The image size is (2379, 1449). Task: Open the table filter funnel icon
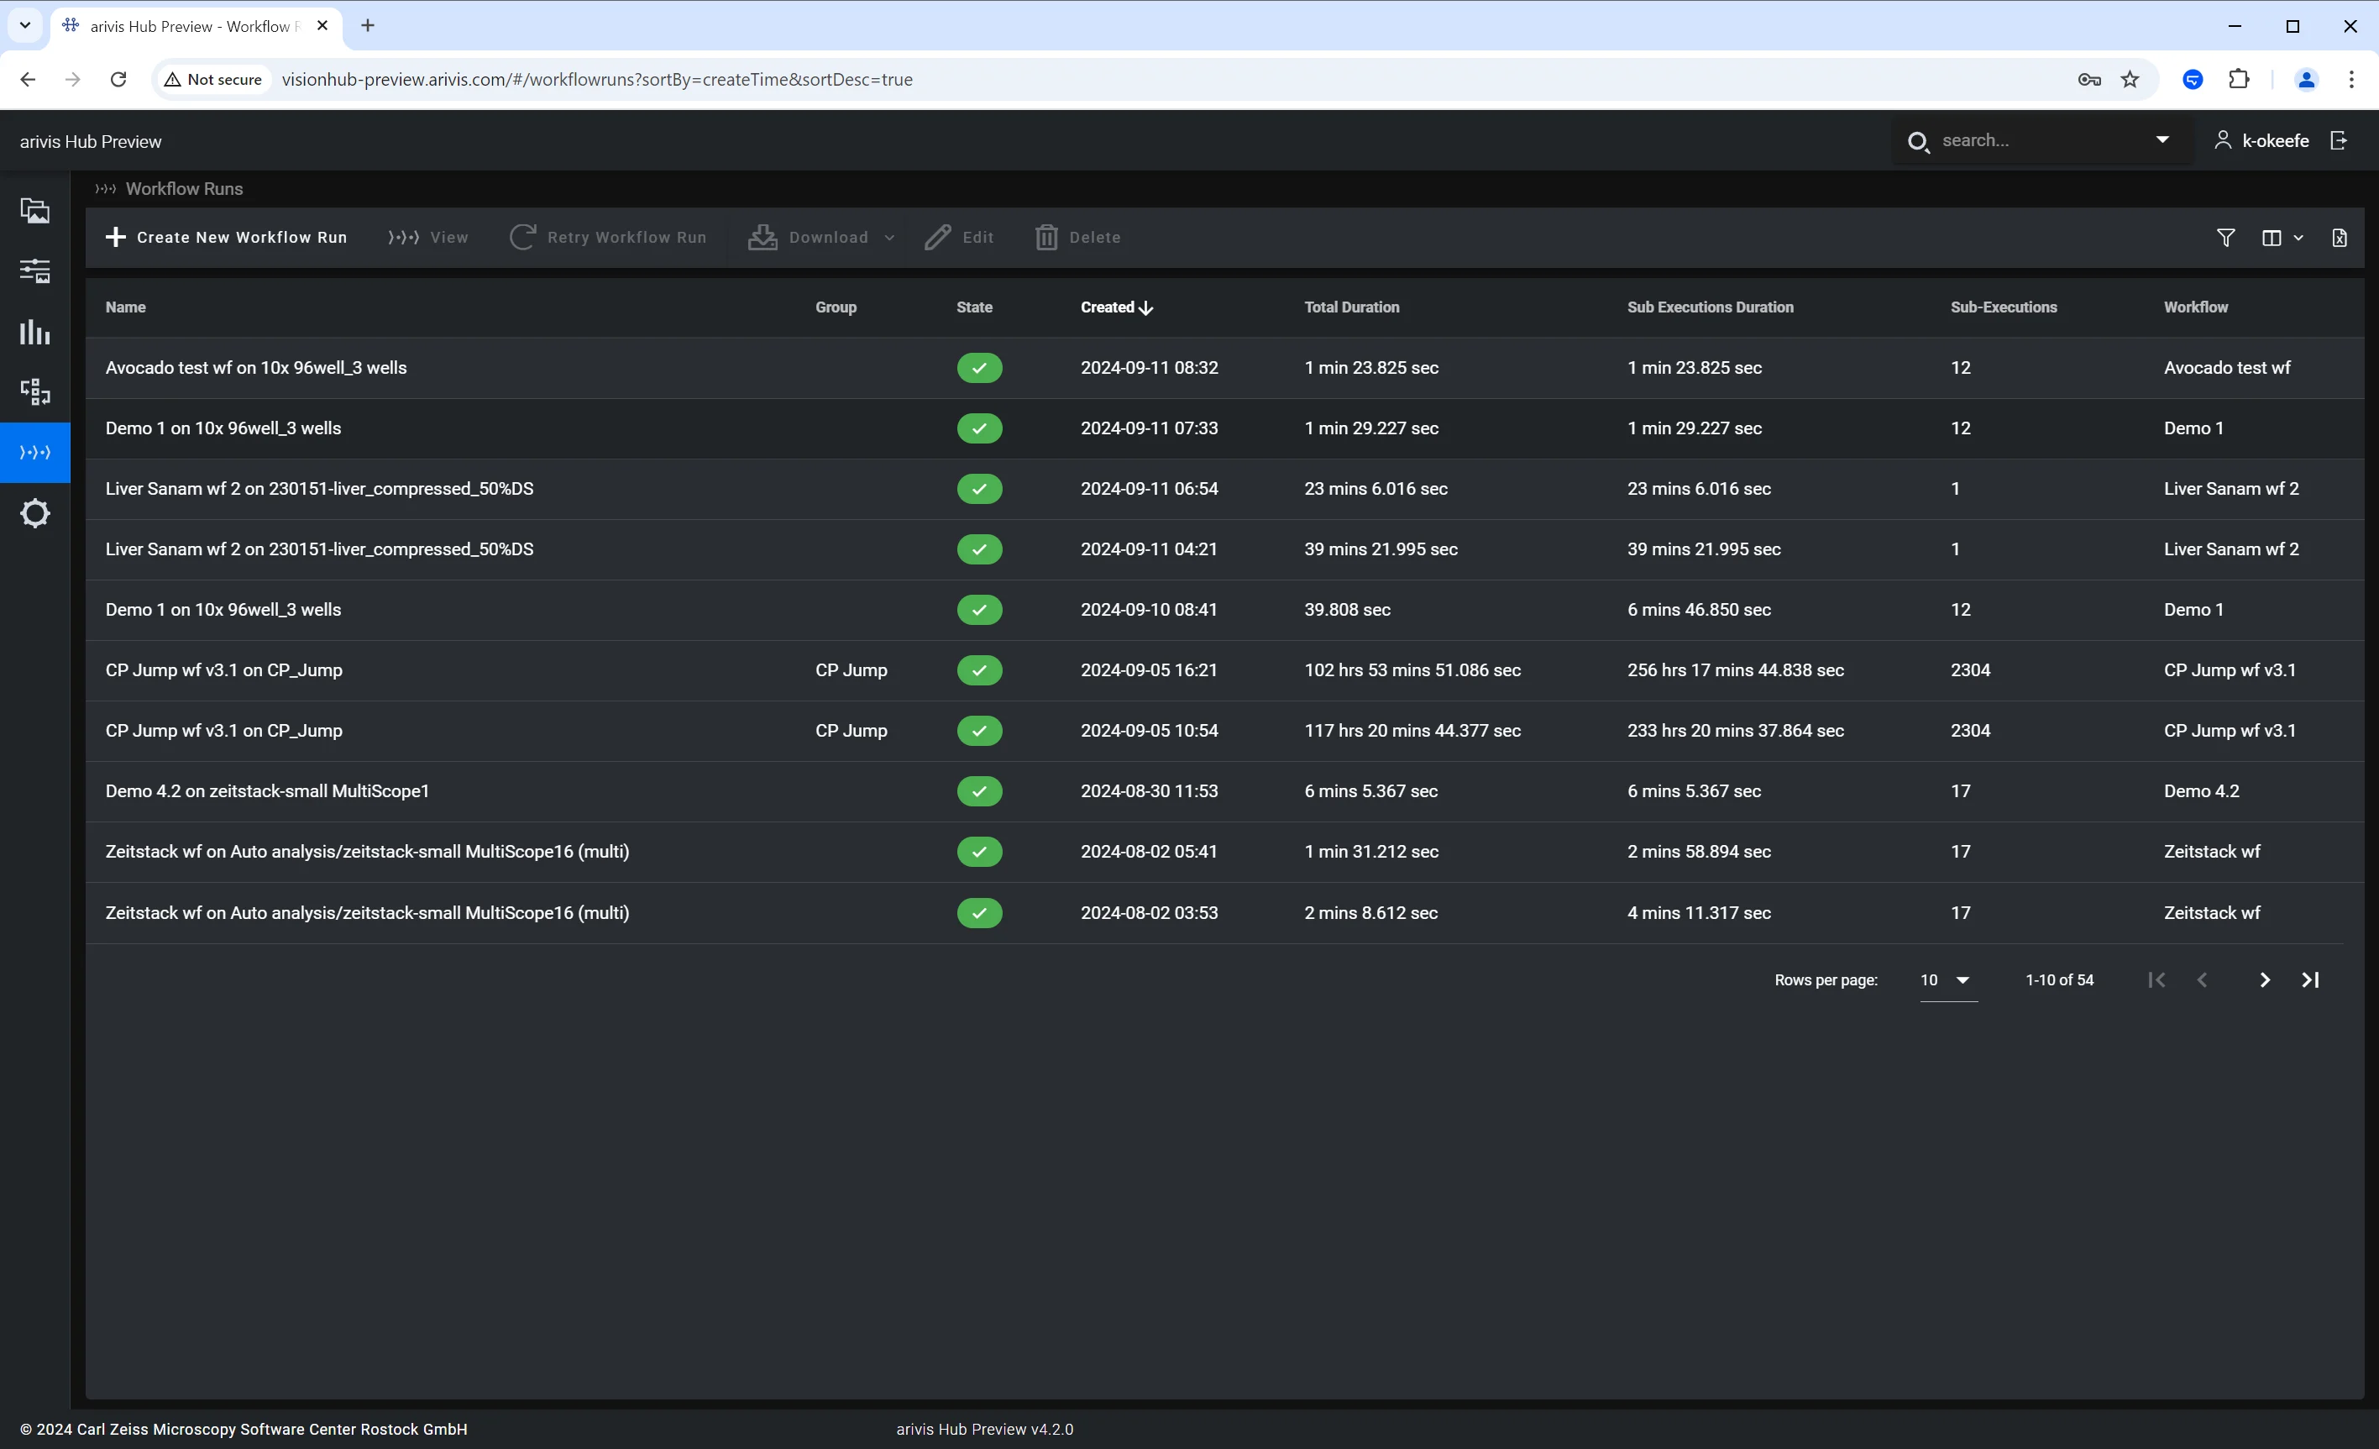[x=2225, y=238]
